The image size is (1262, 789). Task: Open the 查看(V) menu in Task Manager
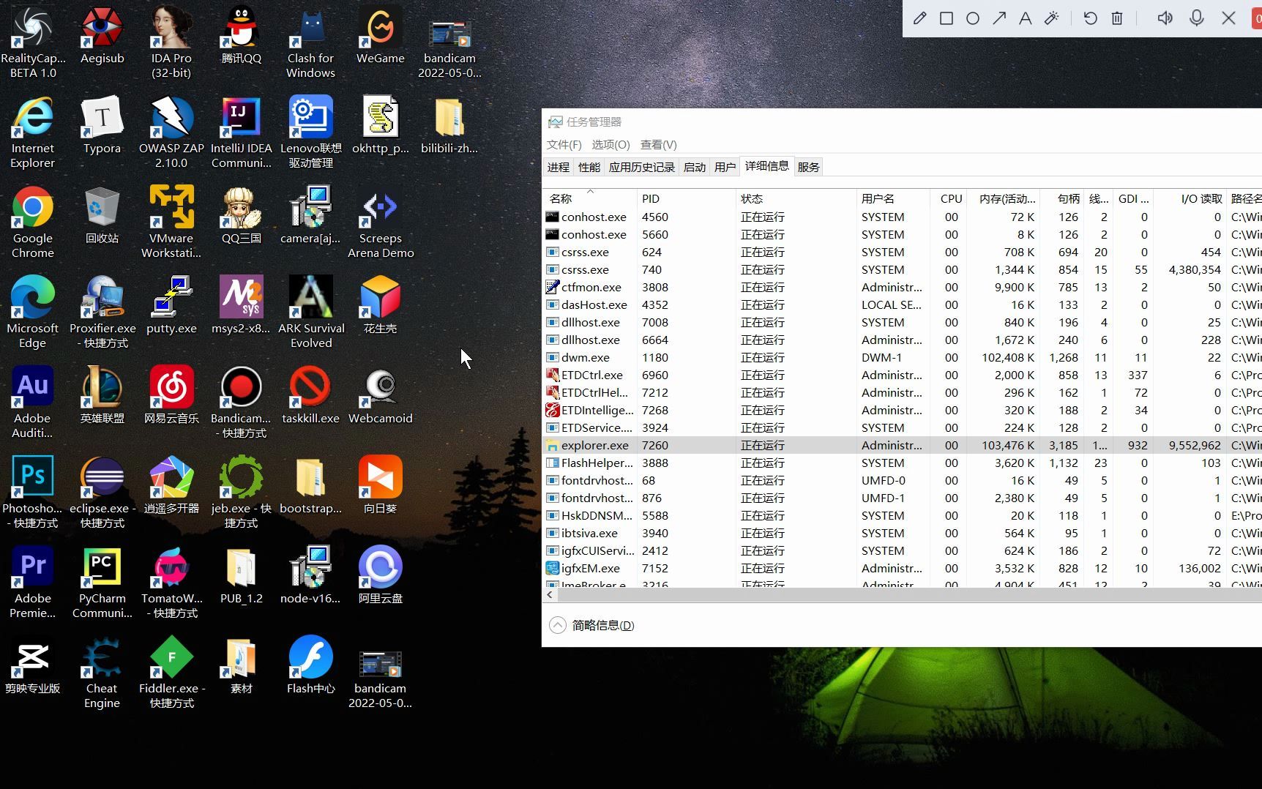(658, 145)
